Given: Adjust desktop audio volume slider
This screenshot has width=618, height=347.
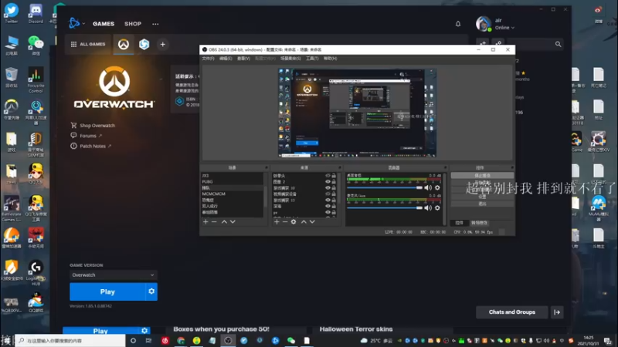Looking at the screenshot, I should [x=385, y=187].
